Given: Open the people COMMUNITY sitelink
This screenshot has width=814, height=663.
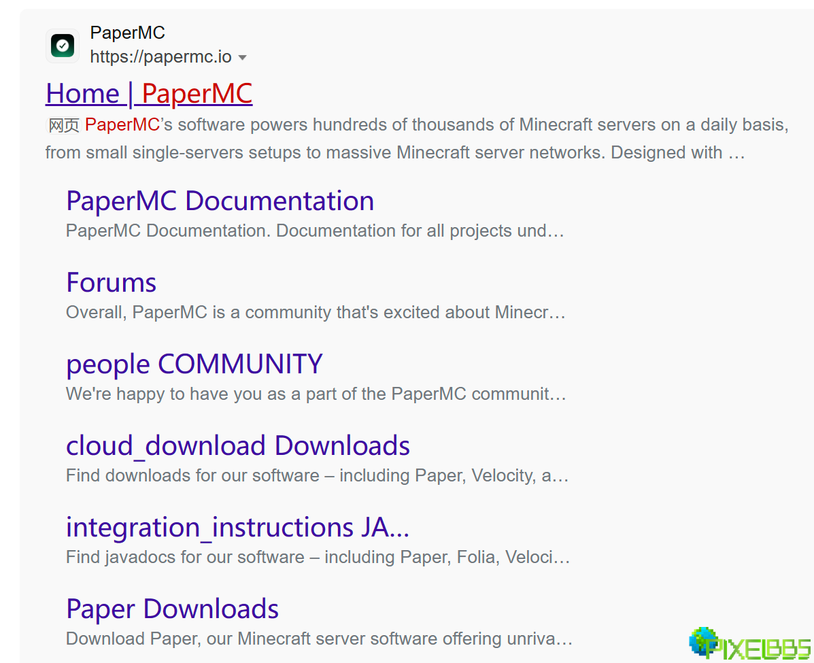Looking at the screenshot, I should 194,364.
